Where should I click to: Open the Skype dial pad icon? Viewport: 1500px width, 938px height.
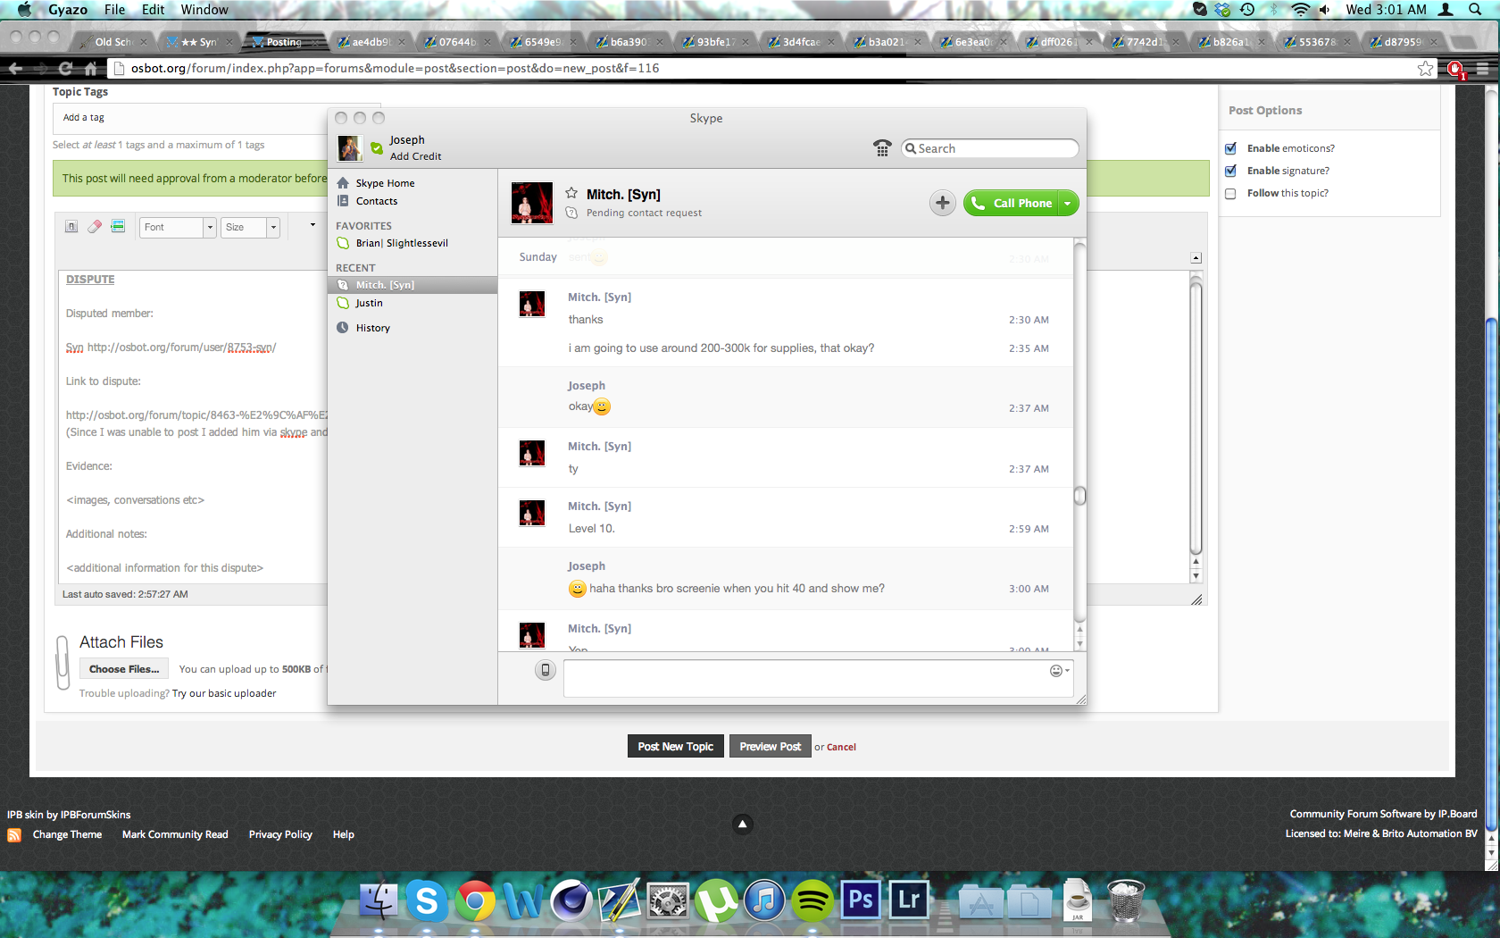882,148
